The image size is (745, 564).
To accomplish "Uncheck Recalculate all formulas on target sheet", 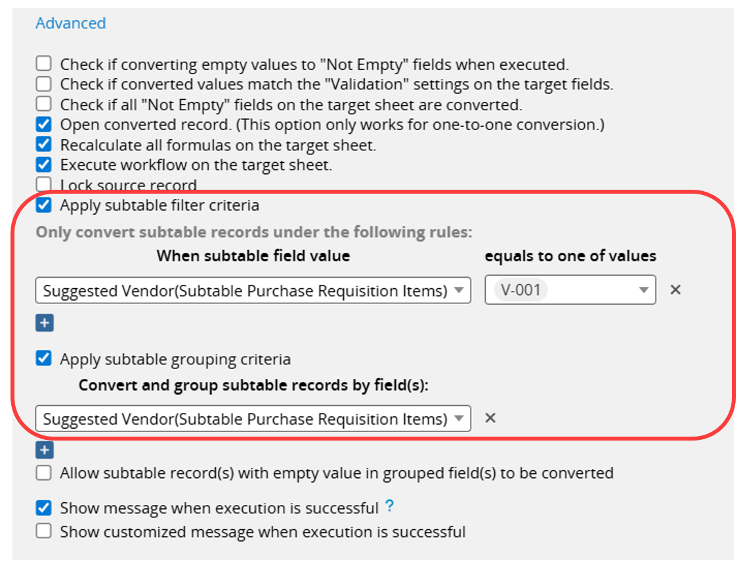I will click(x=43, y=144).
